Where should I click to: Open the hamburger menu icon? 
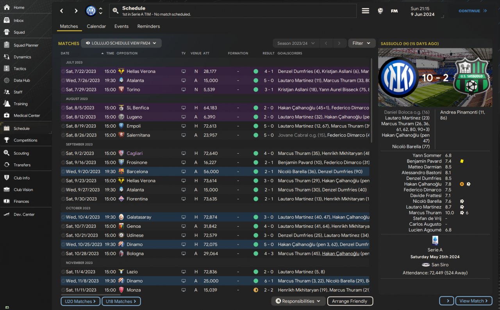pyautogui.click(x=366, y=11)
